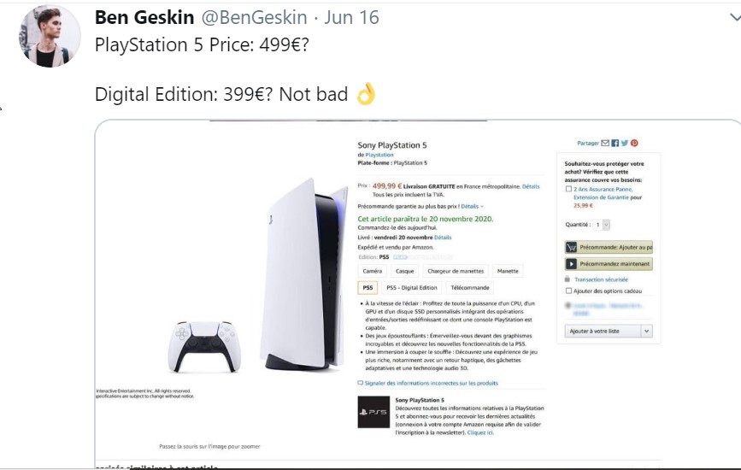Click the DualSense controller product image
This screenshot has height=470, width=741.
click(204, 347)
